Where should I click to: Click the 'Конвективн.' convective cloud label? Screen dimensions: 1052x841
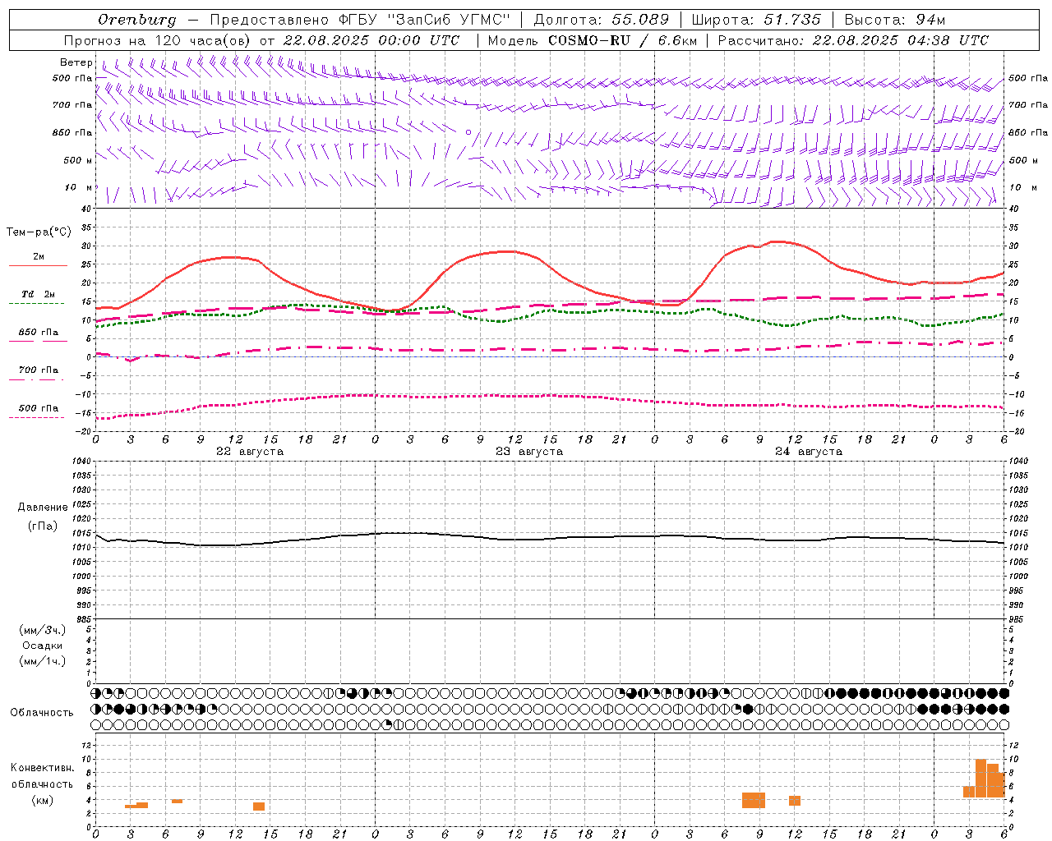43,768
